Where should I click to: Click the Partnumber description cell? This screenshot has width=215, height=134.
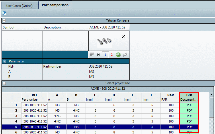click(x=65, y=66)
